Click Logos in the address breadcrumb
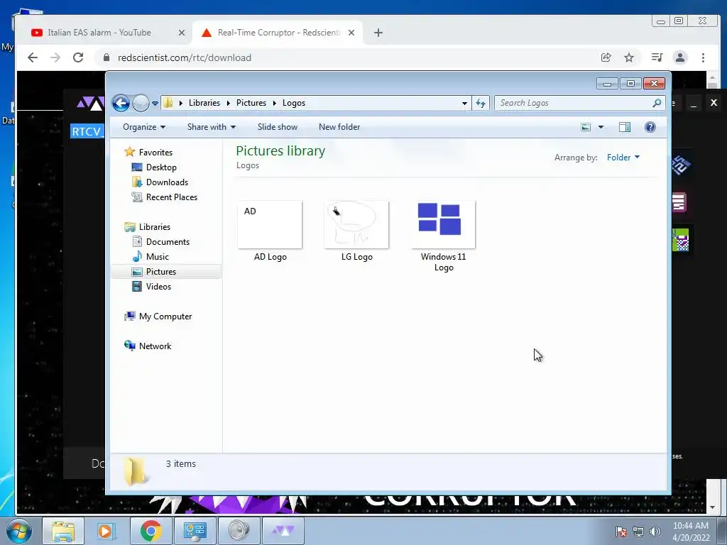Viewport: 727px width, 545px height. [x=293, y=103]
